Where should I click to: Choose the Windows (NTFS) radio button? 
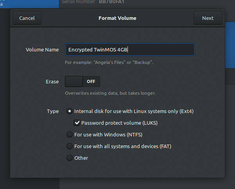click(70, 135)
